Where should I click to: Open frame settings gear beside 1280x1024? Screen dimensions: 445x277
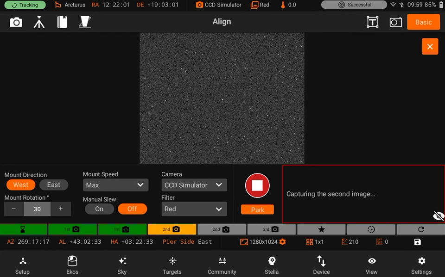tap(283, 242)
